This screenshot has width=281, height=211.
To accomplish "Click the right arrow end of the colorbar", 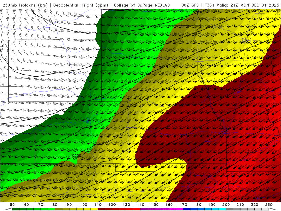I will click(273, 209).
